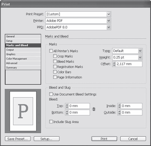The width and height of the screenshot is (151, 146).
Task: Click the page preview thumbnail
Action: tap(23, 111)
